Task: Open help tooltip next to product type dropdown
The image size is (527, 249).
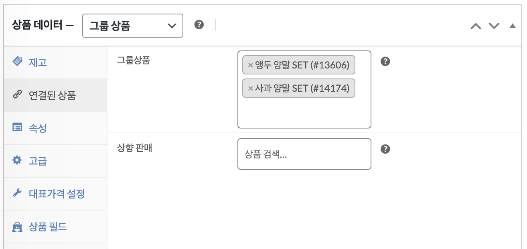Action: (x=199, y=25)
